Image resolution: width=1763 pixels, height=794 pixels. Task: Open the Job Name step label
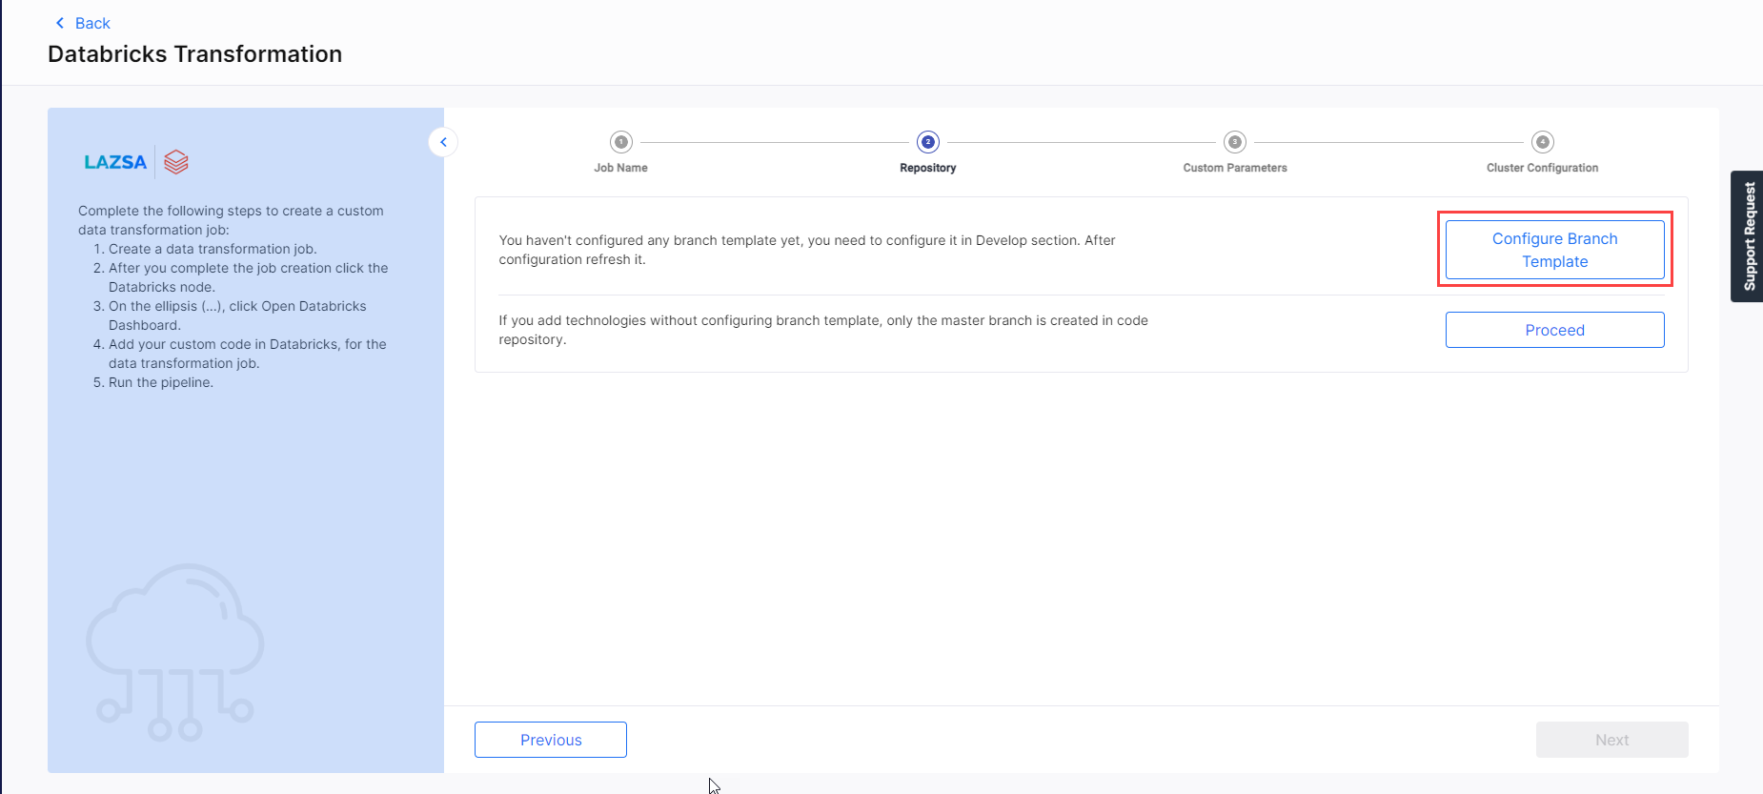[621, 168]
